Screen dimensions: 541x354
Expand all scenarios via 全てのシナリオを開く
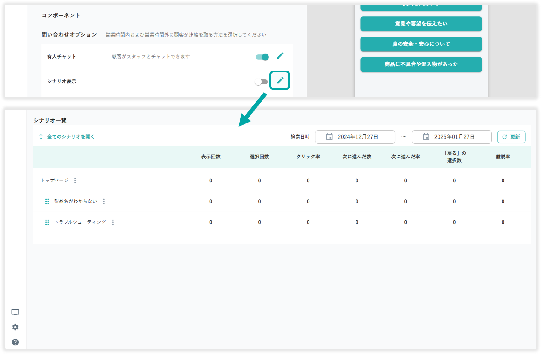coord(71,137)
